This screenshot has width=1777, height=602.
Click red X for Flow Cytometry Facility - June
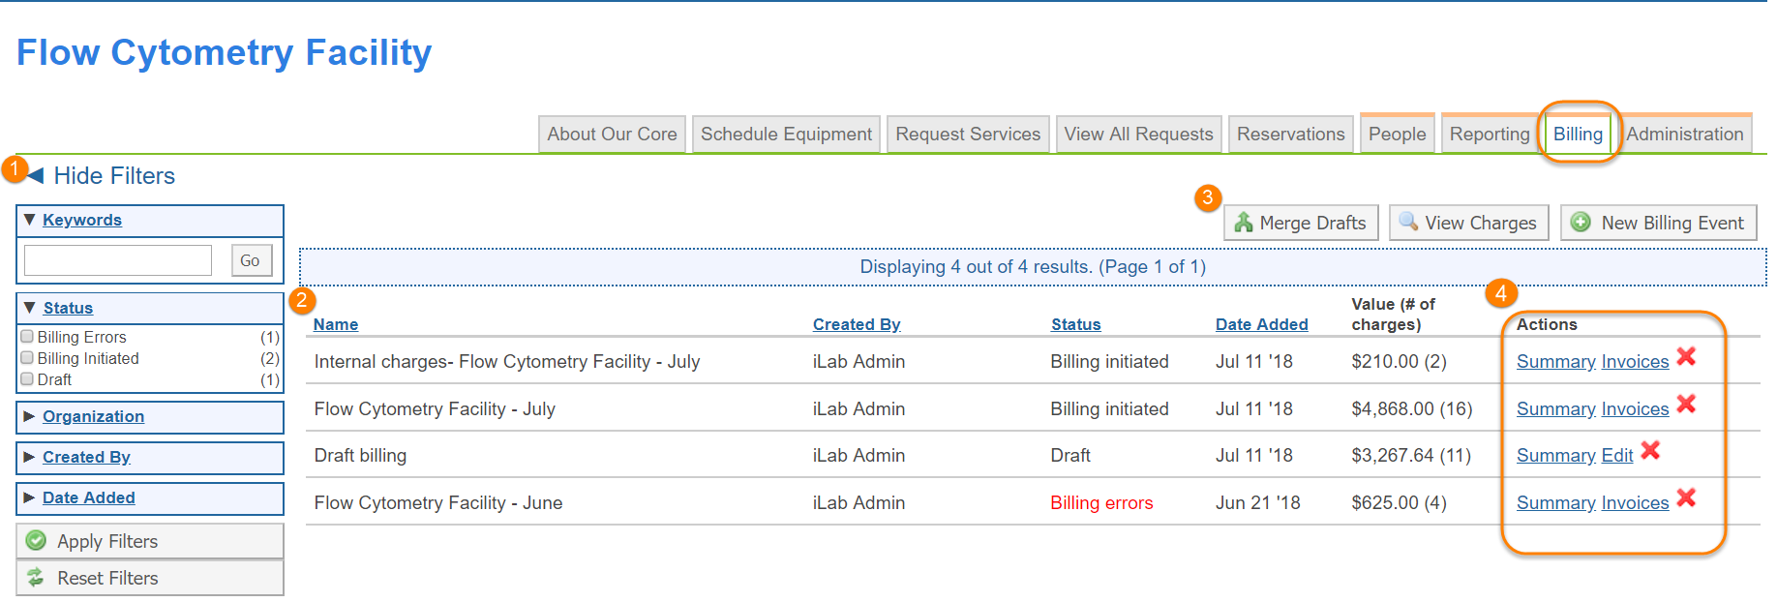[1686, 498]
